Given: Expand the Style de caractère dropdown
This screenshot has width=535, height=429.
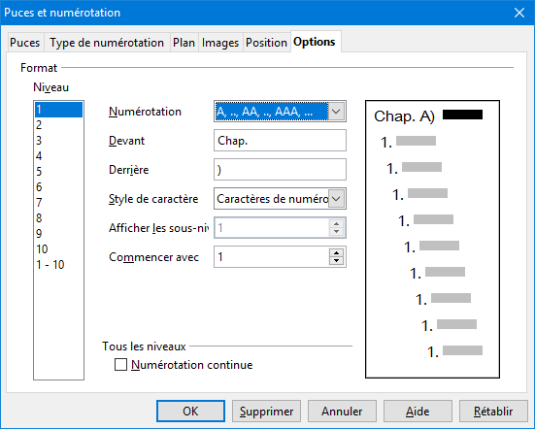Looking at the screenshot, I should click(x=336, y=199).
